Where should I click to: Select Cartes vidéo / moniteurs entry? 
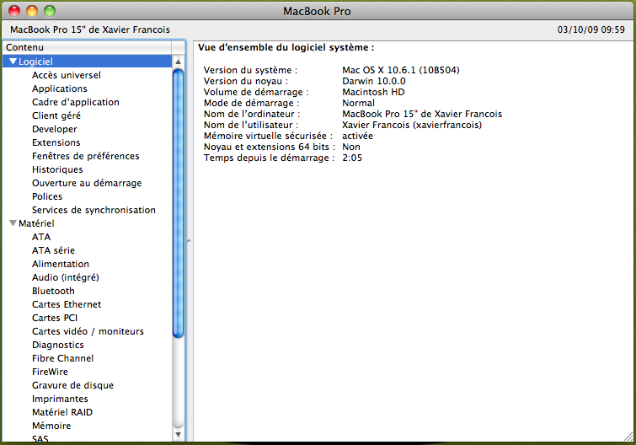(x=88, y=331)
